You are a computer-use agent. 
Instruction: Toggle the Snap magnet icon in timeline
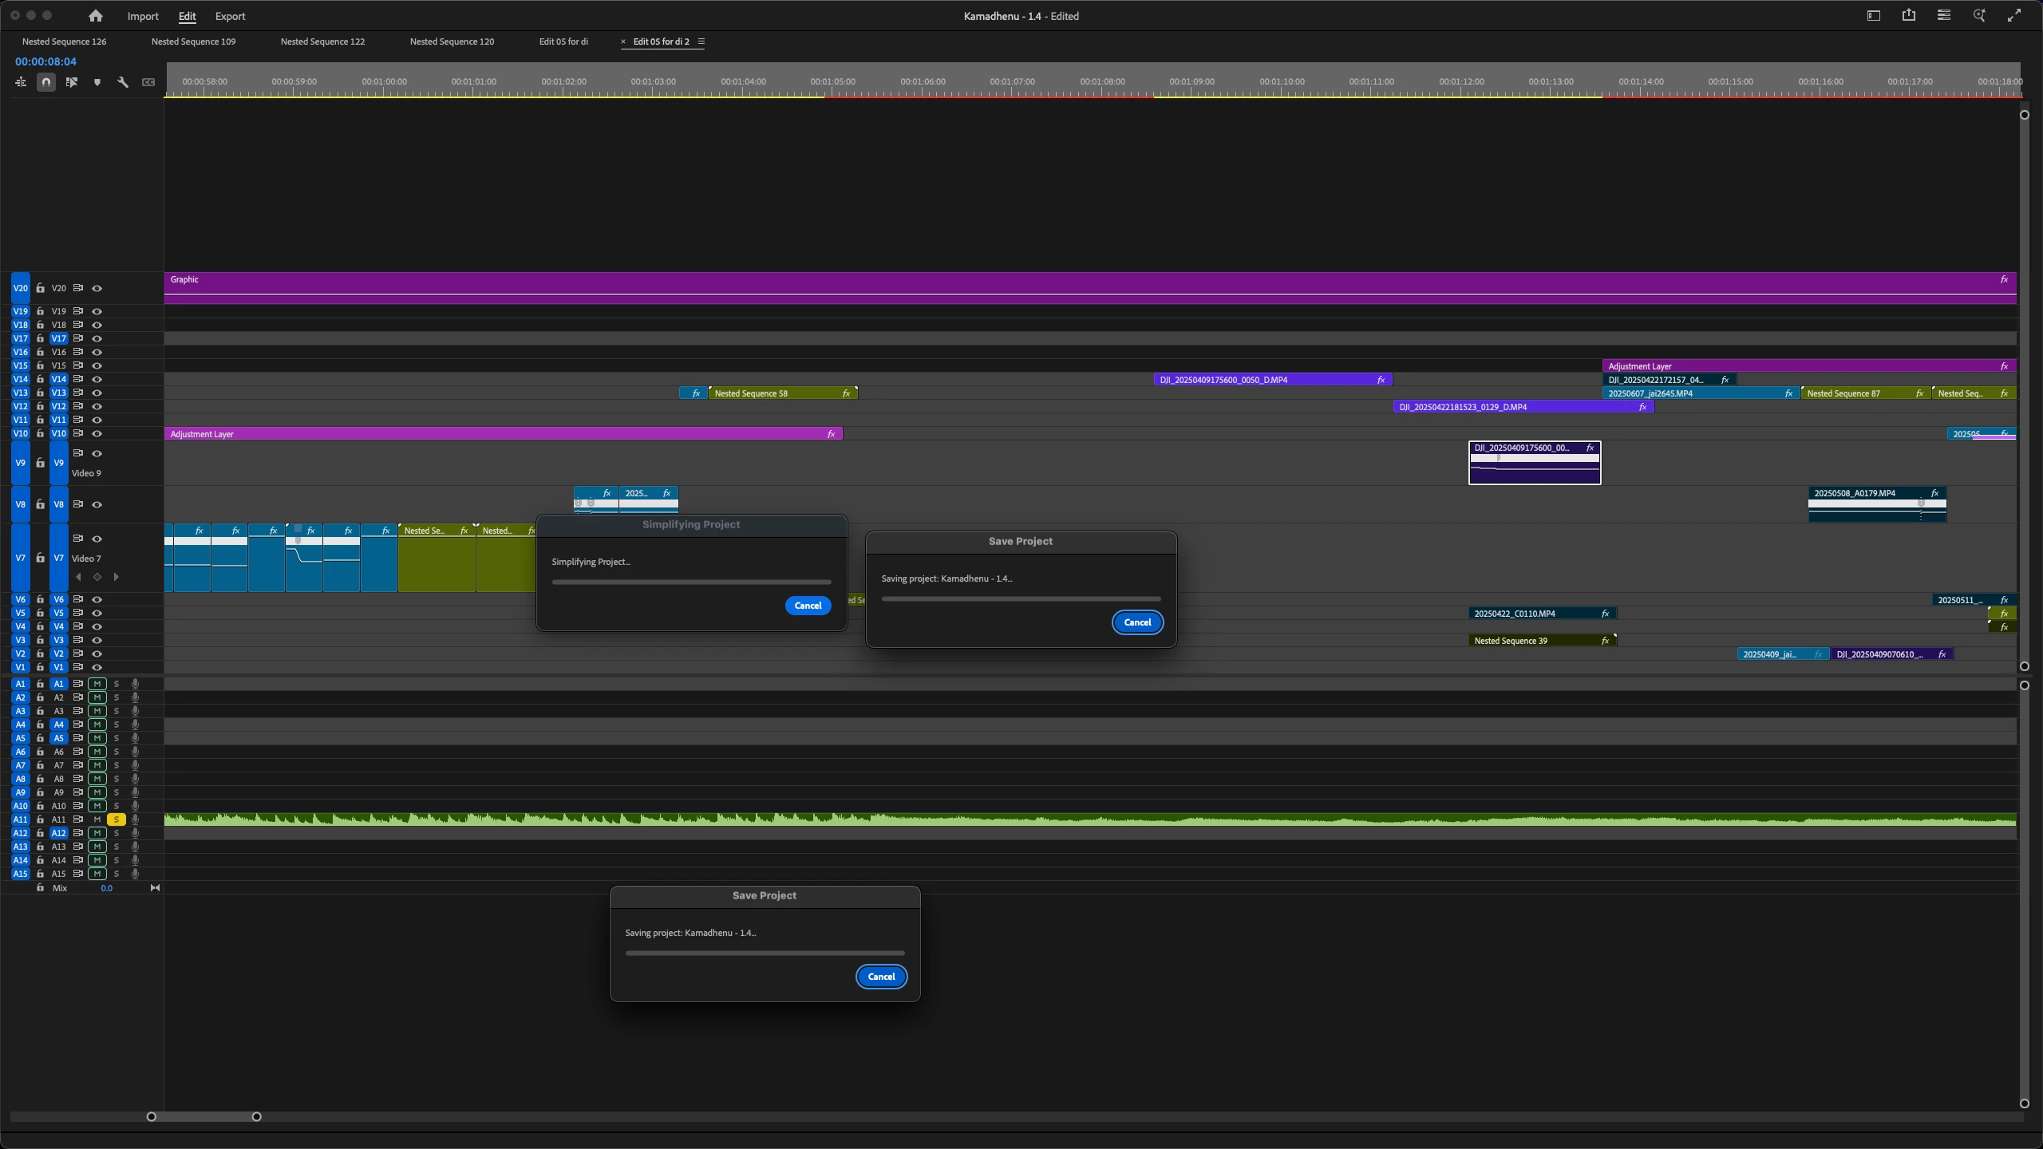[x=46, y=82]
